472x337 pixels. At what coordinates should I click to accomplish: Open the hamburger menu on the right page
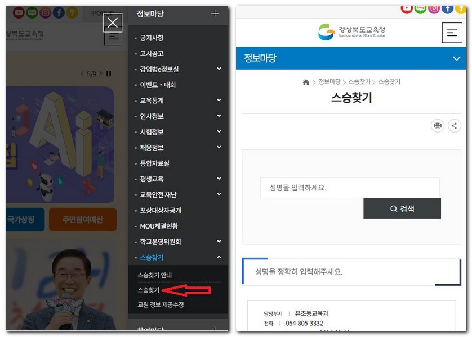coord(451,32)
